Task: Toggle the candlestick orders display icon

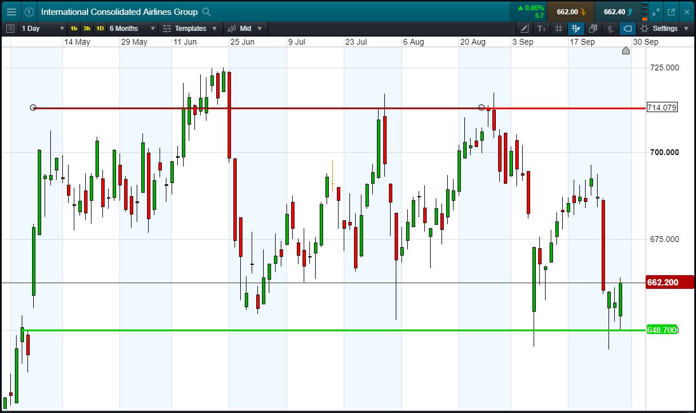Action: (x=611, y=28)
